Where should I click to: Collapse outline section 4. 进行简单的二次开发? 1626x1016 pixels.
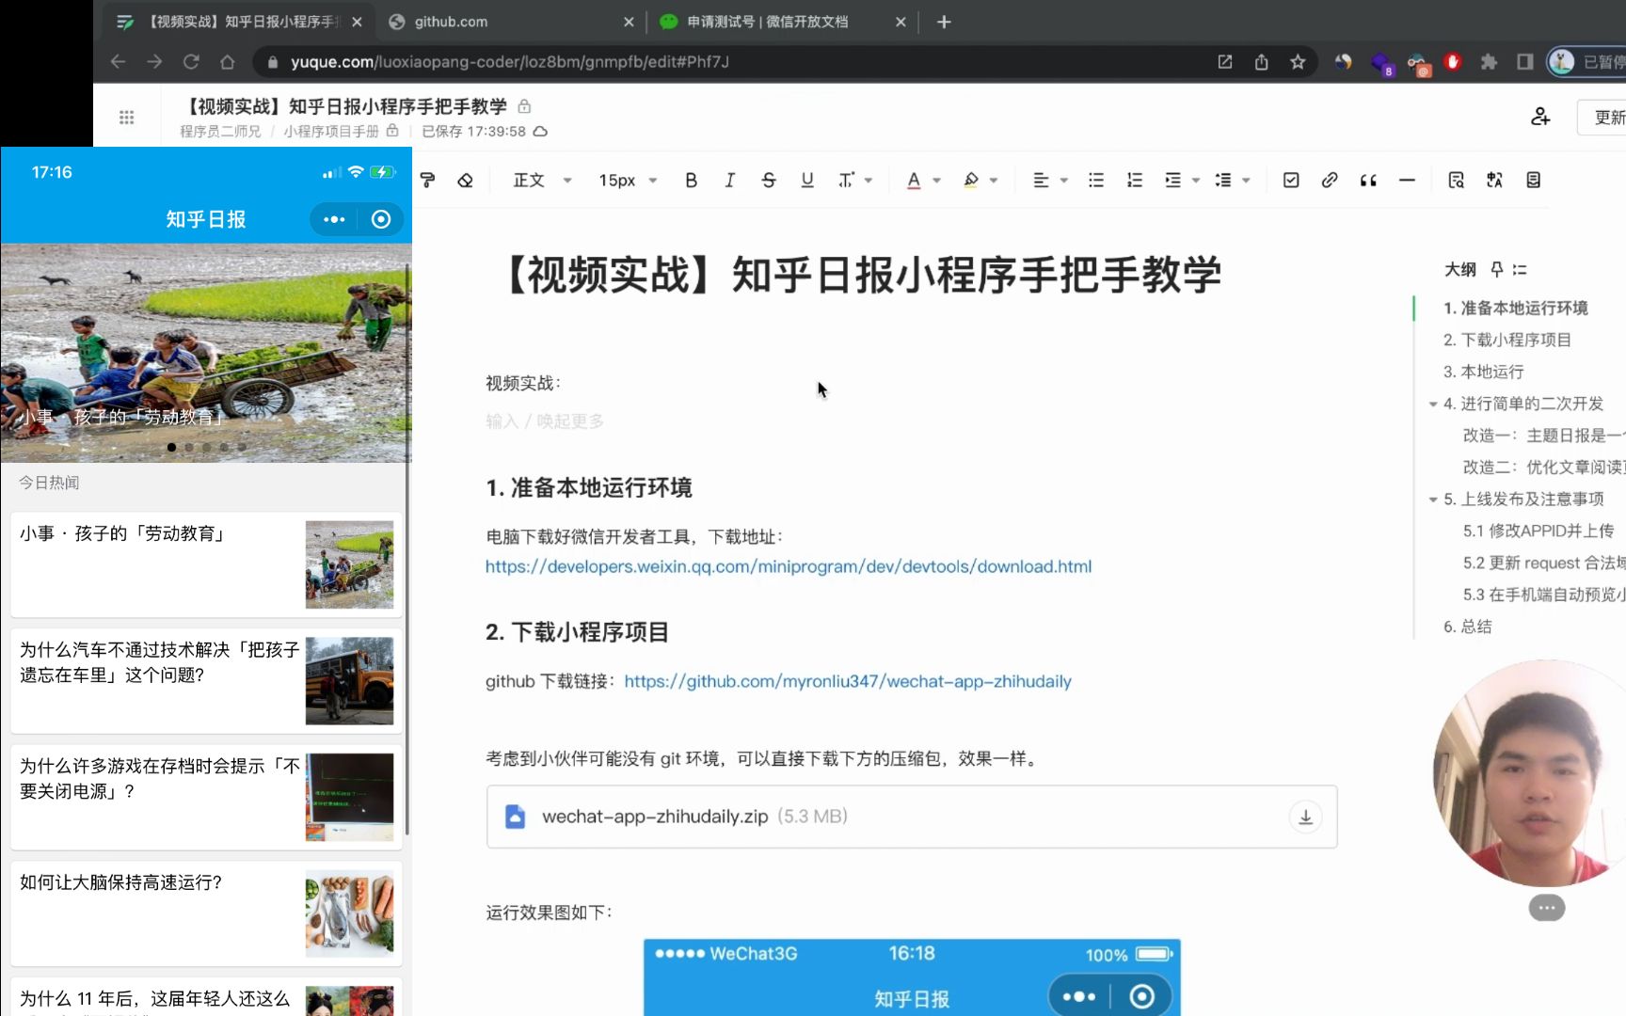1433,405
